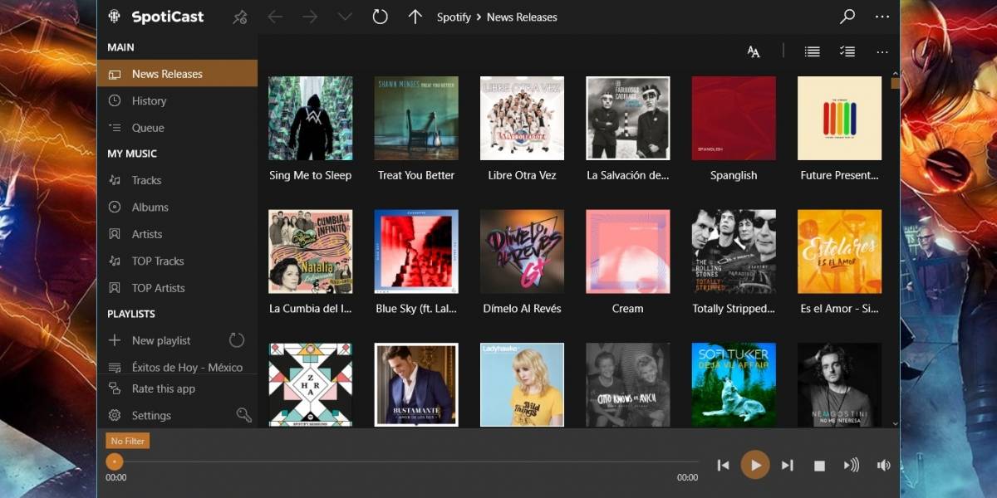Open Blue Sky (ft. Lal... album
The height and width of the screenshot is (498, 997).
click(x=416, y=251)
